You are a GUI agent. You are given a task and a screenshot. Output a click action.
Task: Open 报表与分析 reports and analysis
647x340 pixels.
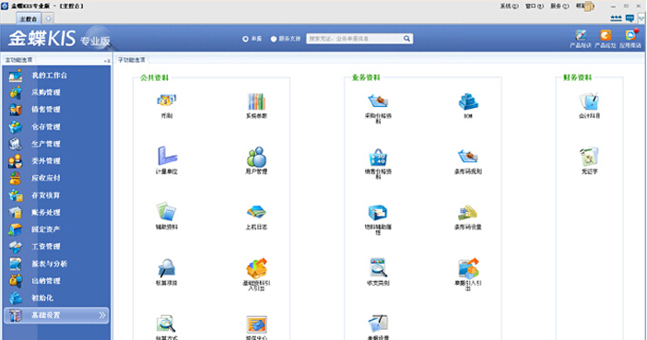point(57,264)
